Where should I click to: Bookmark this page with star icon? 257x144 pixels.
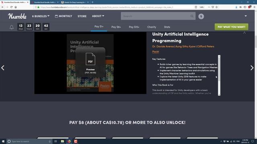click(217, 7)
